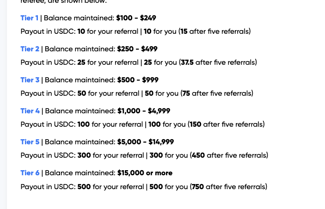The height and width of the screenshot is (209, 325).
Task: Open the Tier 6 link
Action: 30,173
